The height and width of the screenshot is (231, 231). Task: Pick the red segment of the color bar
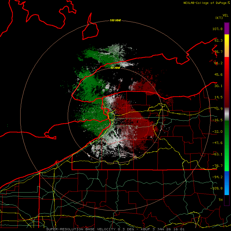(227, 82)
